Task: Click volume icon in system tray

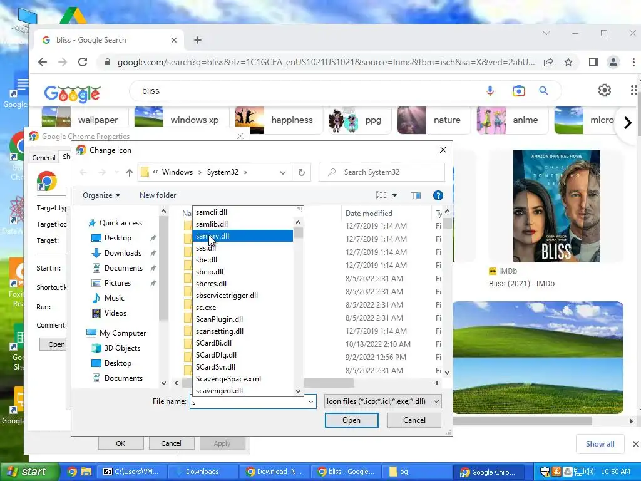Action: pyautogui.click(x=590, y=472)
